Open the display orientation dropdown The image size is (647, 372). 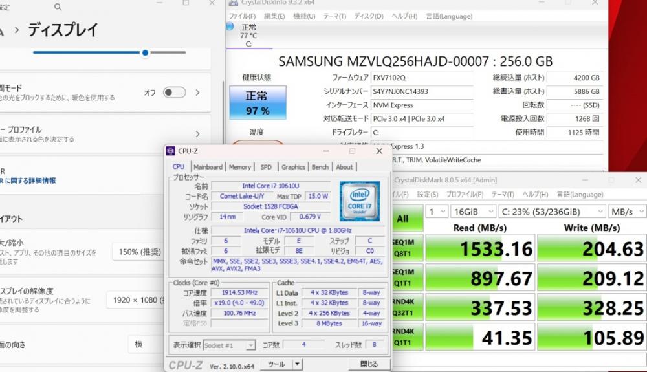146,344
